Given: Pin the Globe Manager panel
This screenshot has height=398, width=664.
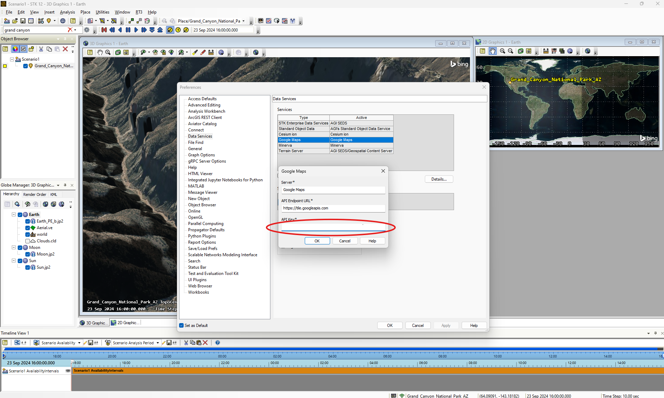Looking at the screenshot, I should pos(65,185).
